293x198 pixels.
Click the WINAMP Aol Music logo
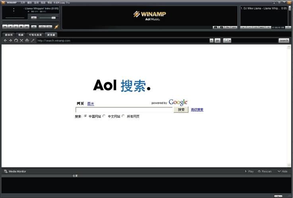(149, 15)
